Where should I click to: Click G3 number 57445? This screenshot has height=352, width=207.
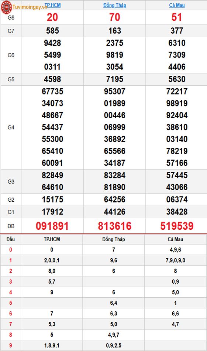coord(177,175)
